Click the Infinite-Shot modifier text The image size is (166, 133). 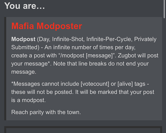[x=68, y=39]
